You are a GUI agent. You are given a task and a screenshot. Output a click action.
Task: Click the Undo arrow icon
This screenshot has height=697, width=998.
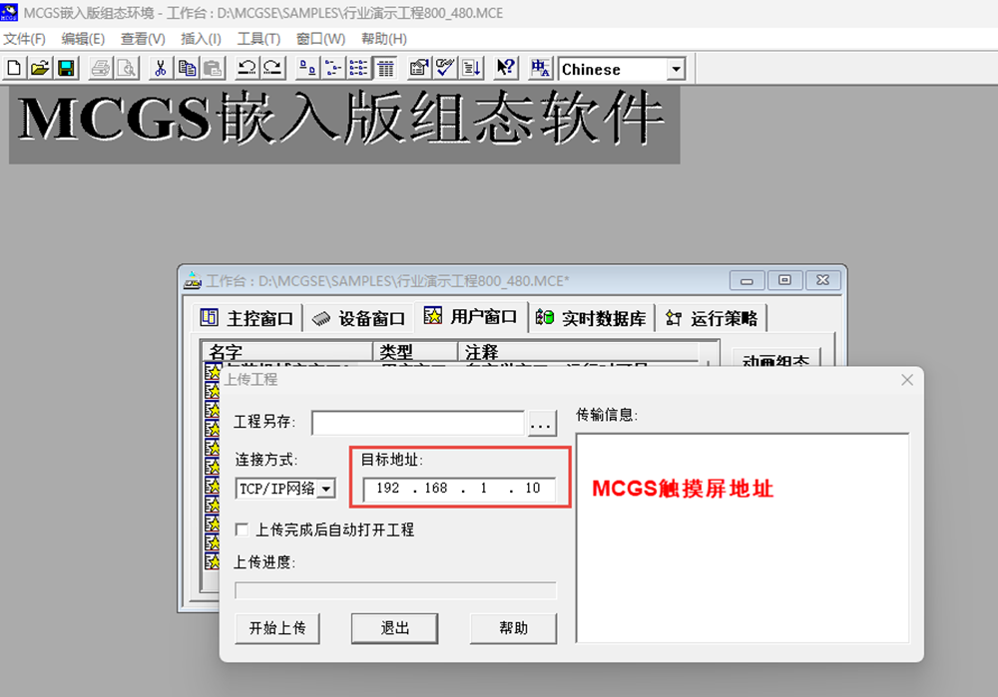pyautogui.click(x=247, y=68)
